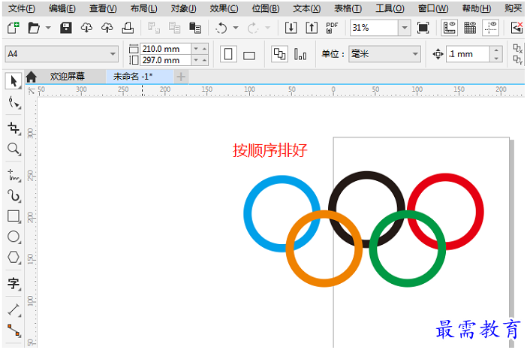This screenshot has width=527, height=353.
Task: Select the Zoom magnifier tool
Action: (14, 149)
